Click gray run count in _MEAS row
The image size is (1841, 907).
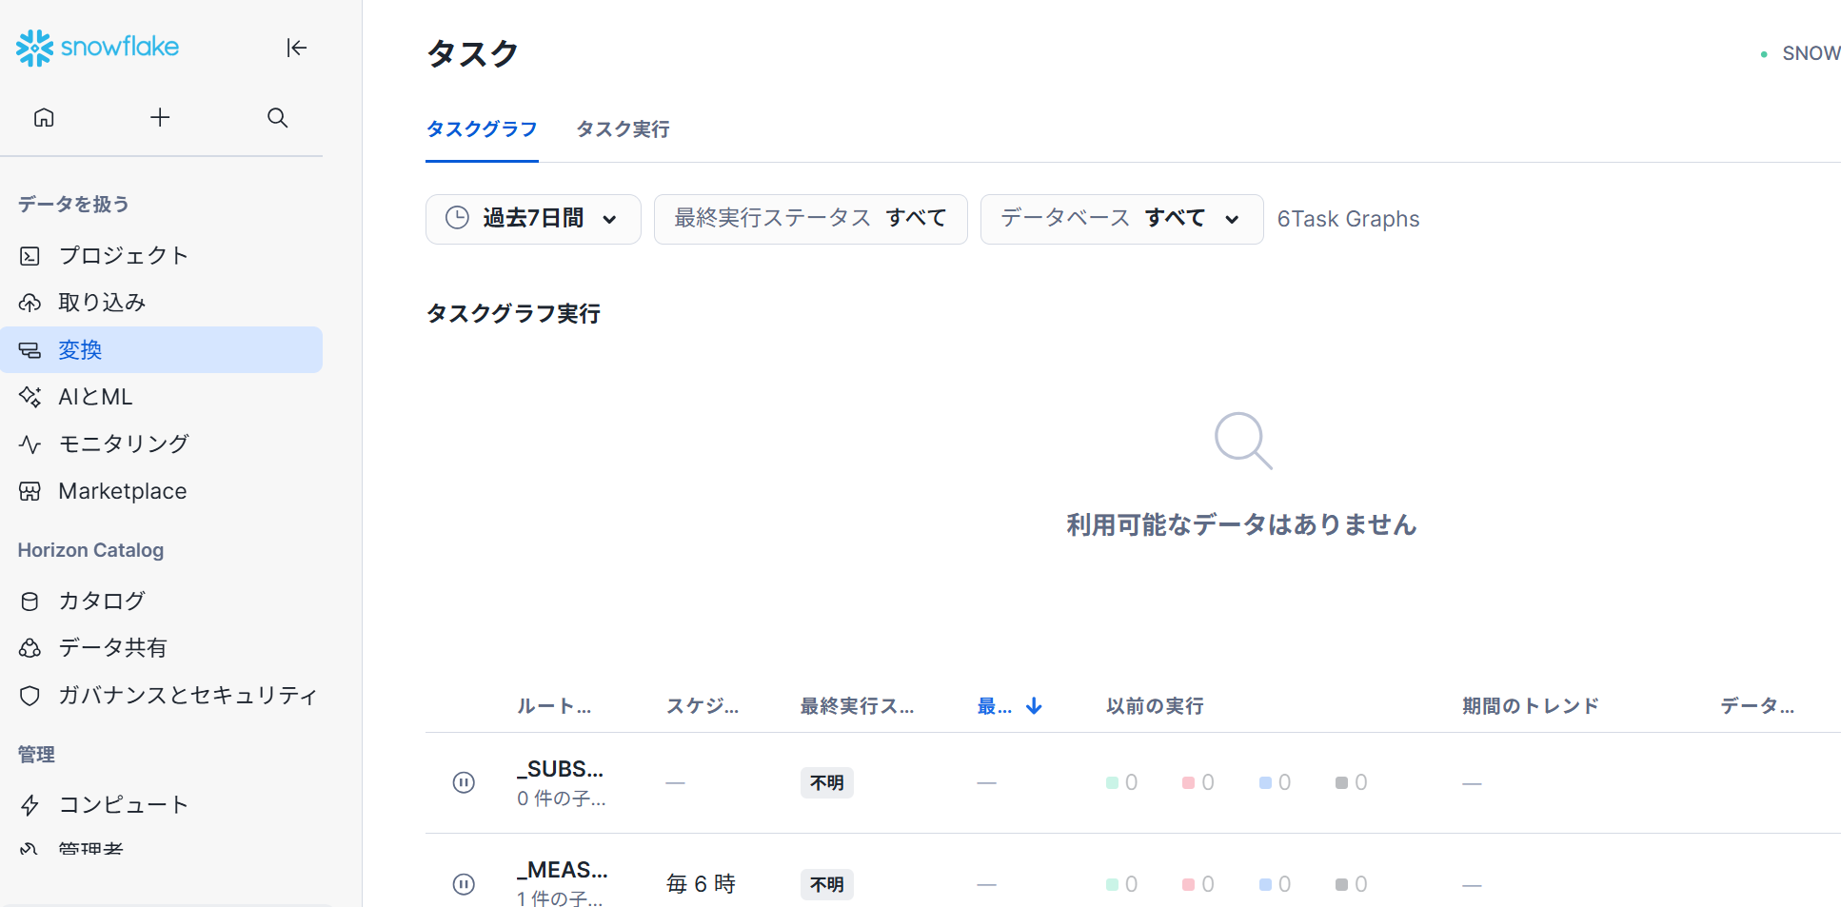(x=1352, y=884)
